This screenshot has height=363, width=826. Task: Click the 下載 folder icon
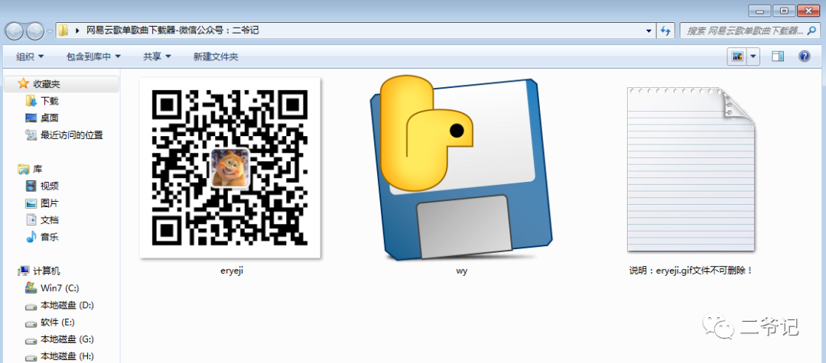tap(31, 100)
